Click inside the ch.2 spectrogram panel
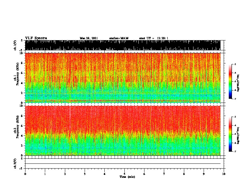Viewport: 252px width, 195px height. tap(122, 131)
